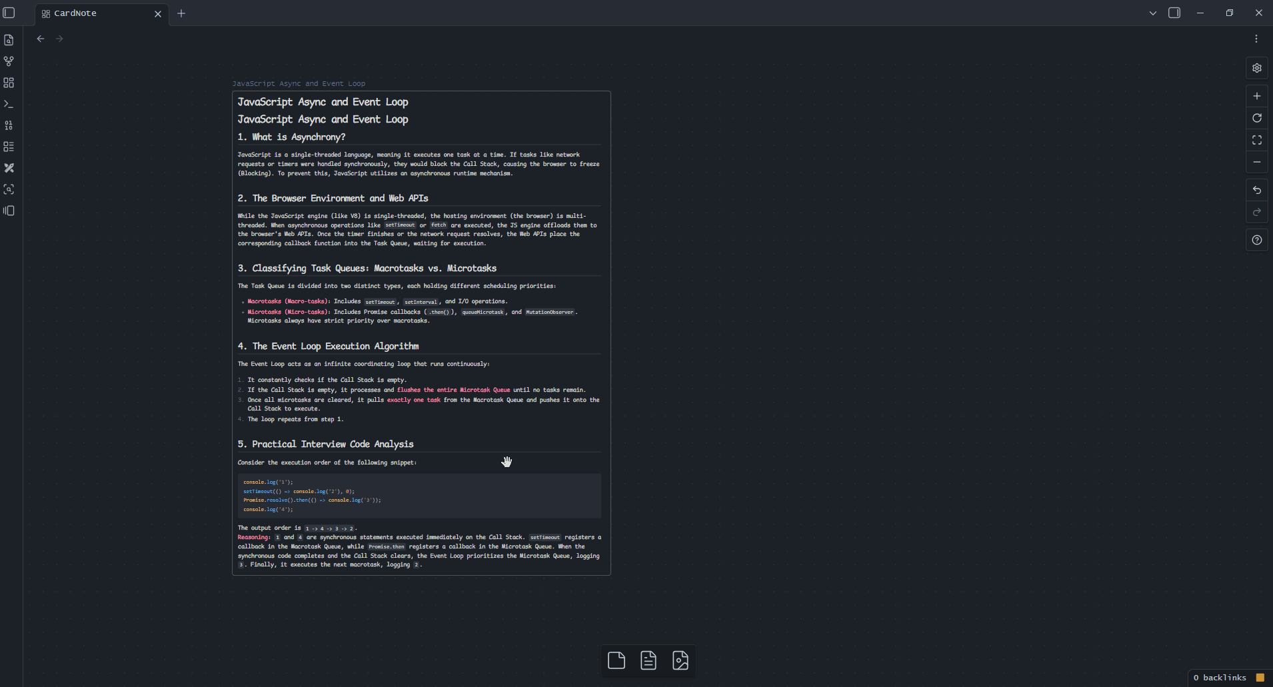Viewport: 1273px width, 687px height.
Task: Click the inline 'queueMicrotask' code
Action: [483, 312]
